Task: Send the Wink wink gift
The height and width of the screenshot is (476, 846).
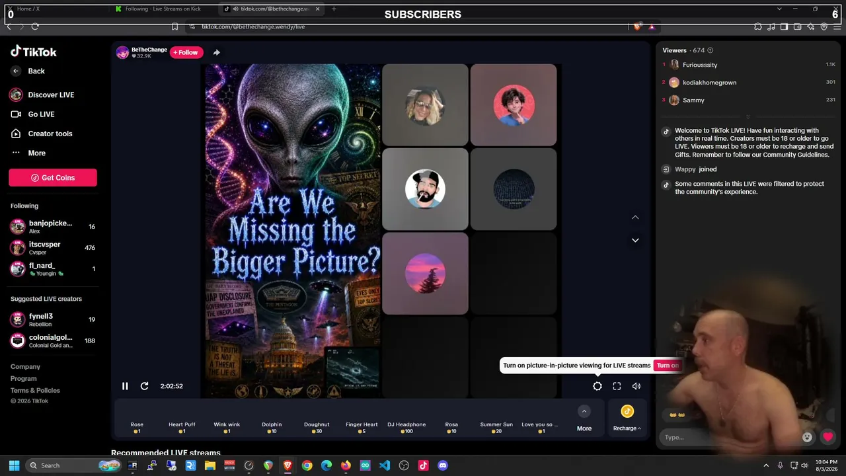Action: coord(227,420)
